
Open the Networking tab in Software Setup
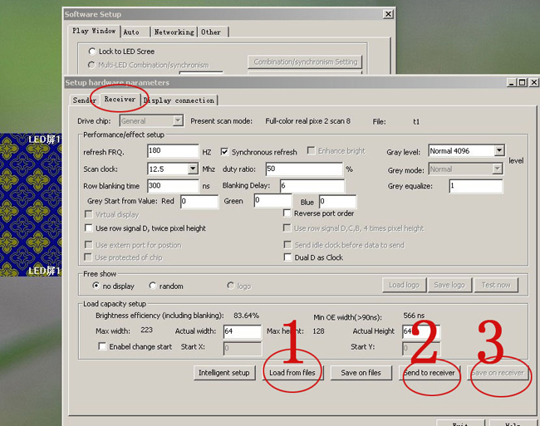(174, 32)
